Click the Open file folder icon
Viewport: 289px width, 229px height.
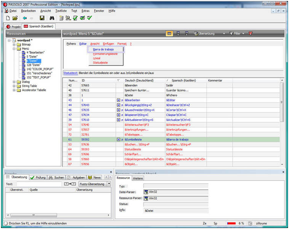point(14,18)
